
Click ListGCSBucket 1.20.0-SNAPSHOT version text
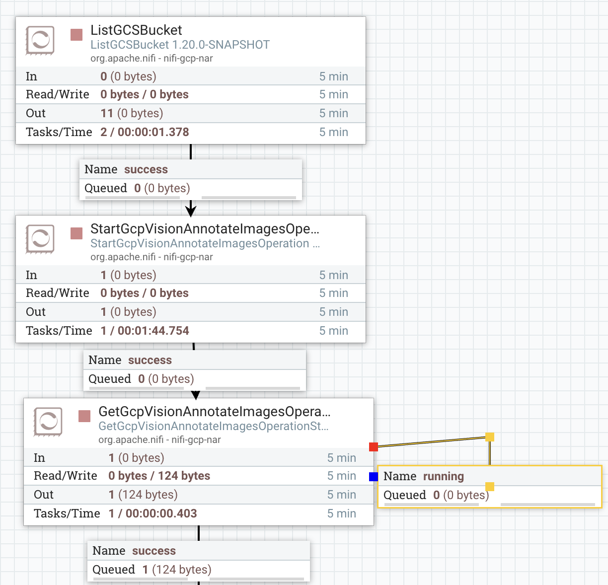point(180,45)
